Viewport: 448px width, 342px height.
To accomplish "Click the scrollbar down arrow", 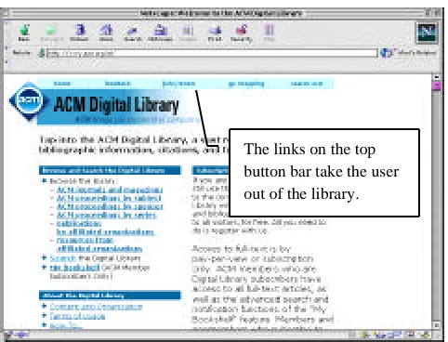I will click(x=437, y=325).
